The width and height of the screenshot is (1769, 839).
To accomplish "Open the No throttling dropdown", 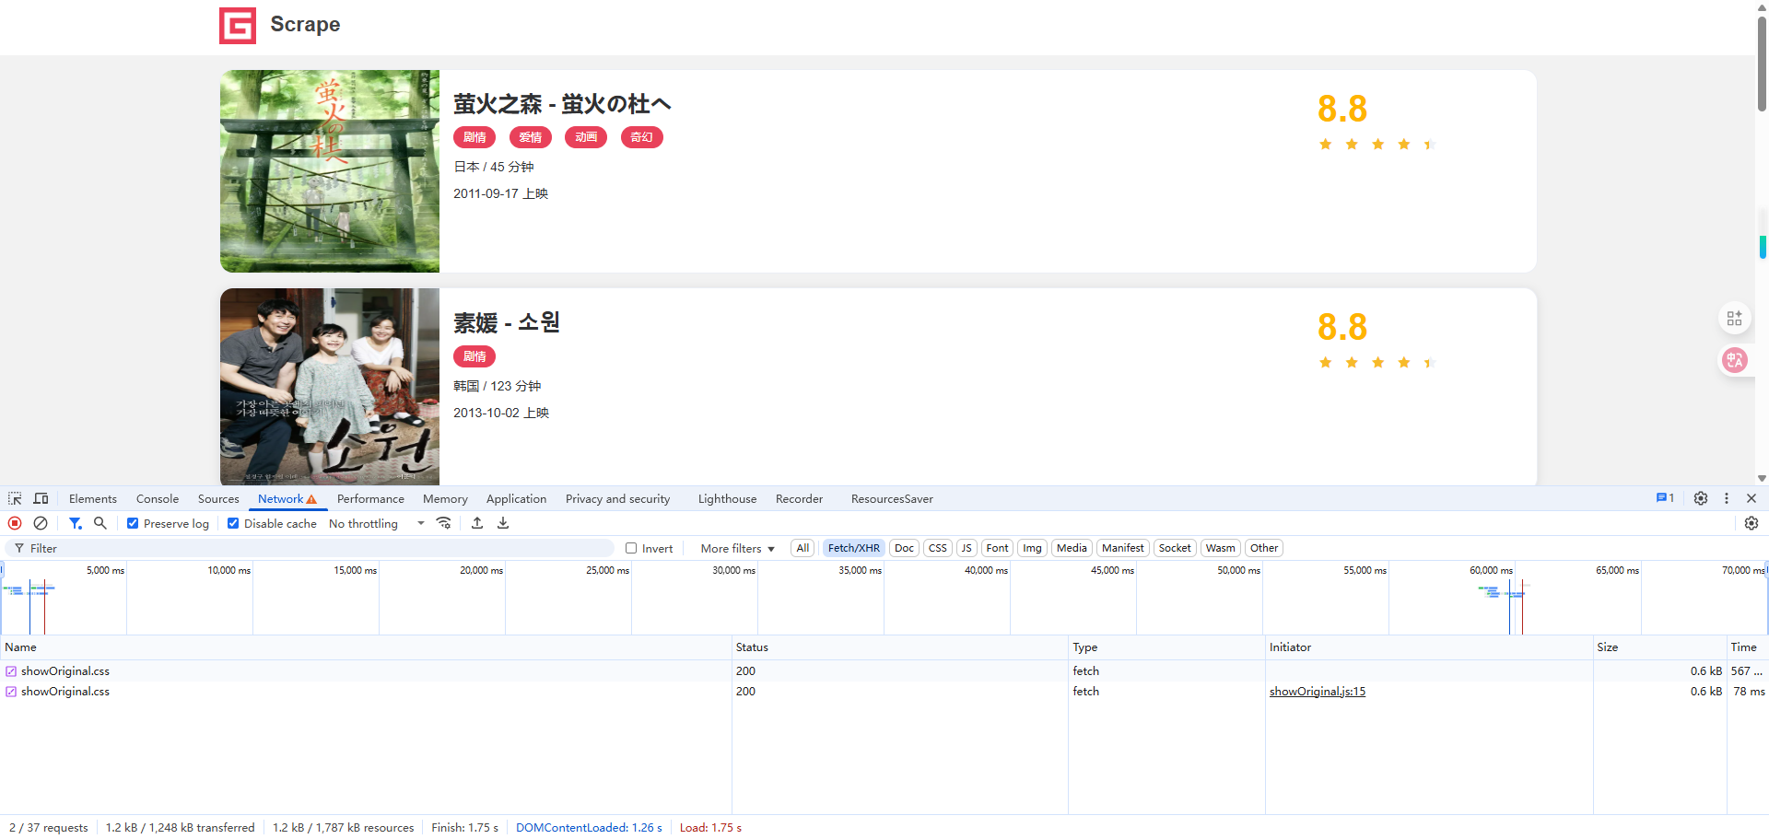I will [x=377, y=523].
